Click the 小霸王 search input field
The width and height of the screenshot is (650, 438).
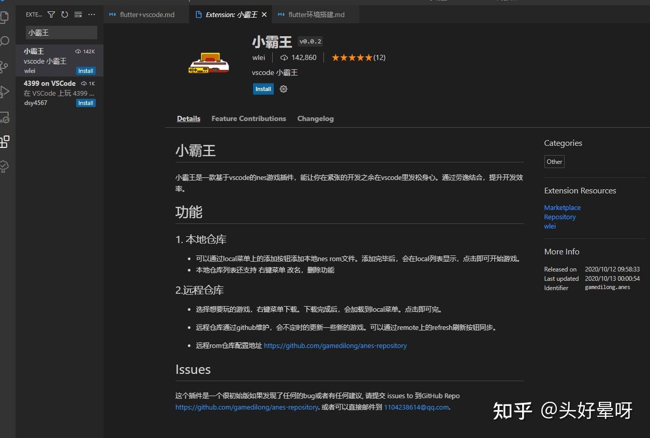pyautogui.click(x=61, y=32)
